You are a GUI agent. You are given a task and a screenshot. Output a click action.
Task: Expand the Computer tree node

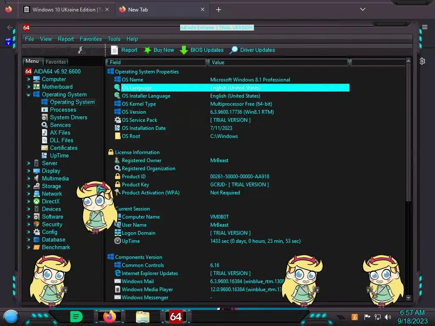pos(28,79)
